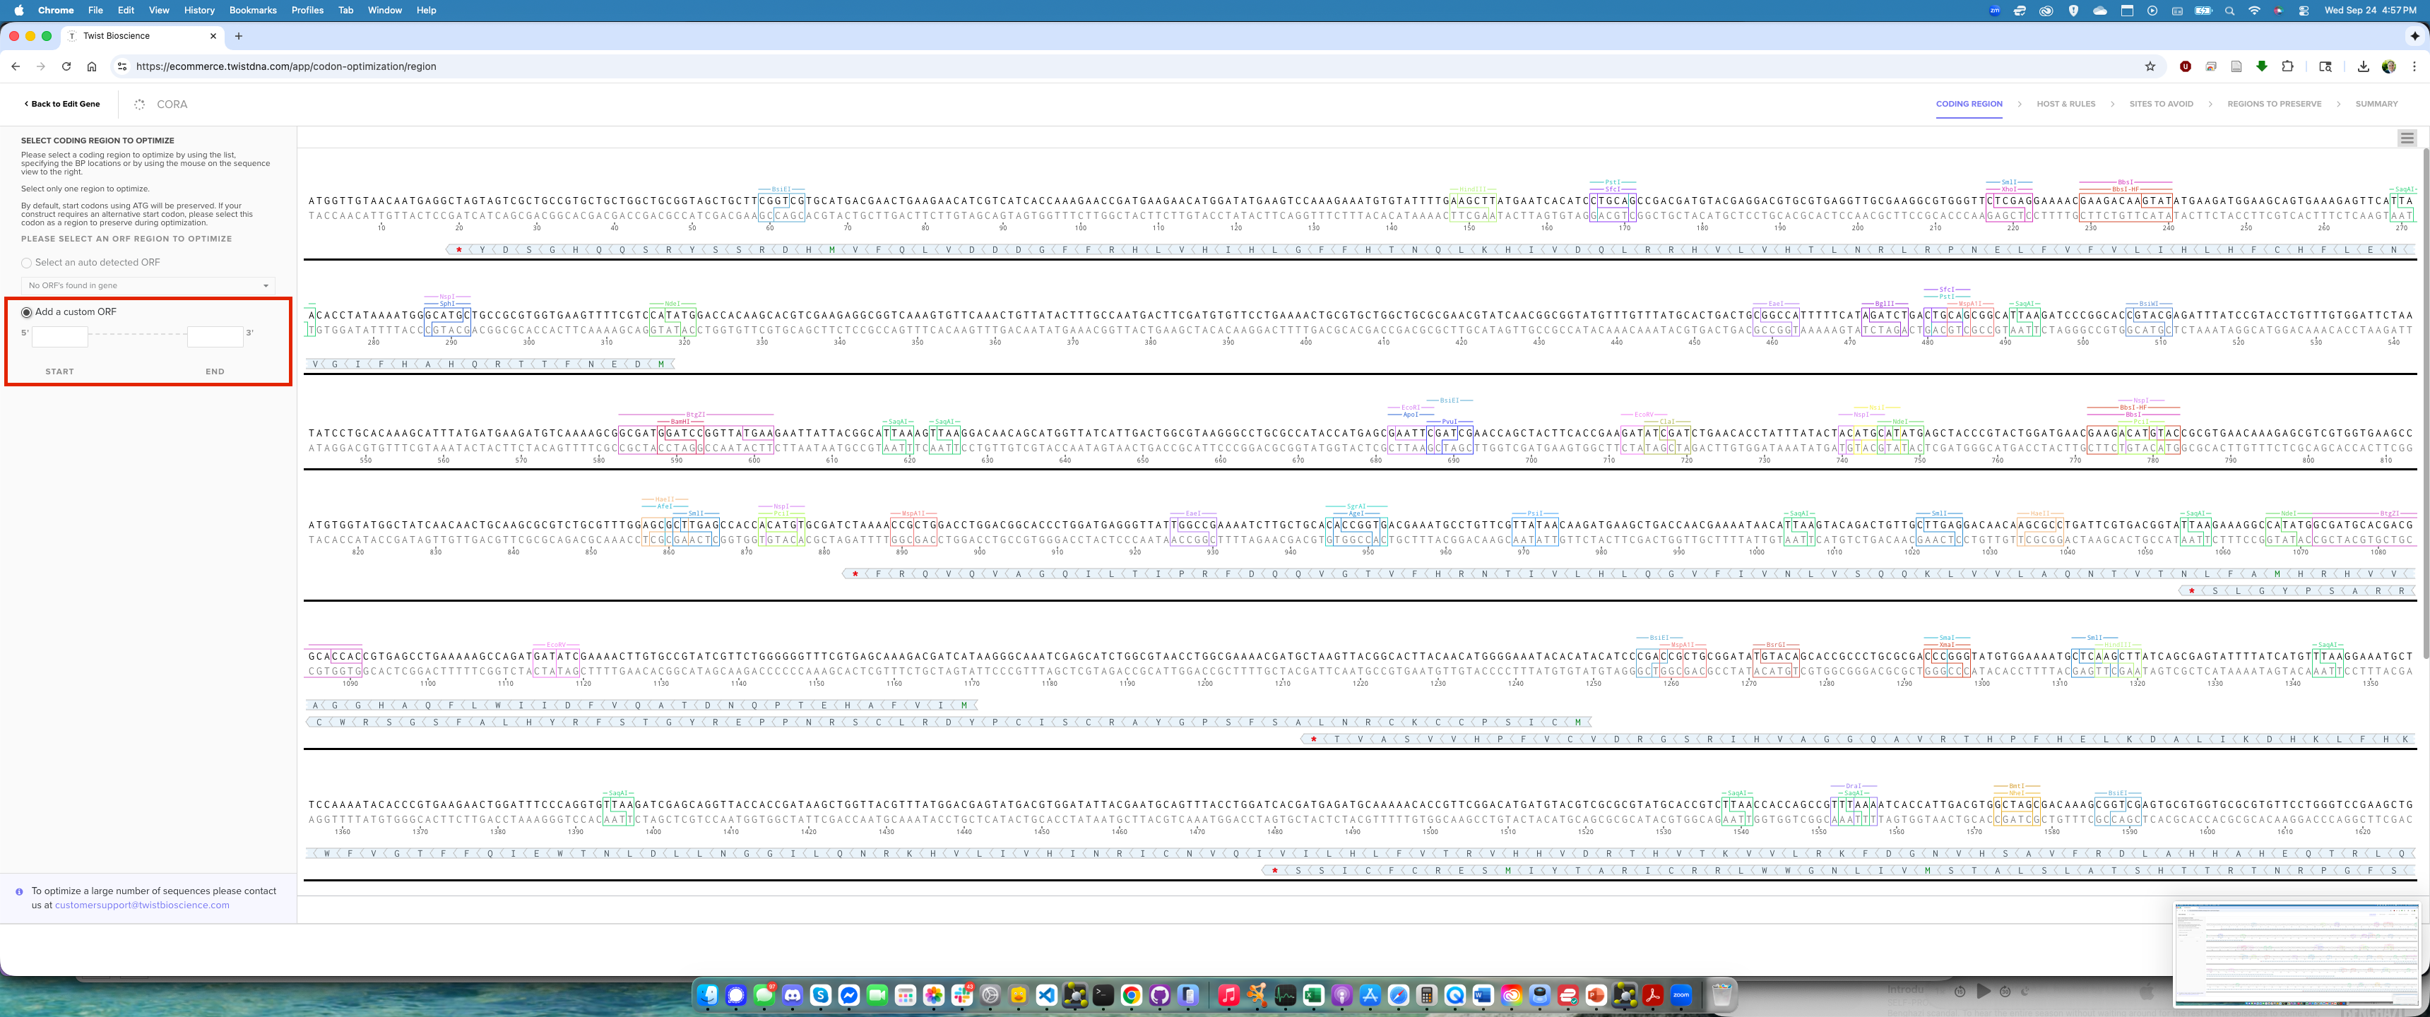
Task: Go to SITES TO AVOID step
Action: 2160,104
